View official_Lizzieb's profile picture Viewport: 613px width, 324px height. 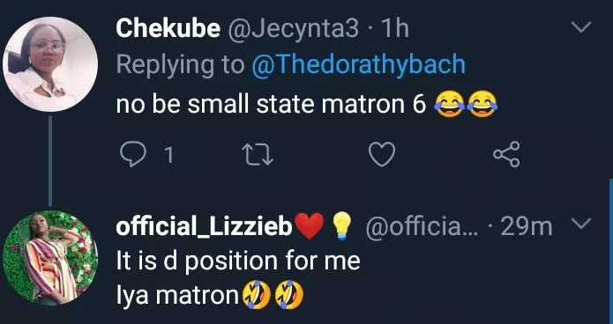click(50, 258)
